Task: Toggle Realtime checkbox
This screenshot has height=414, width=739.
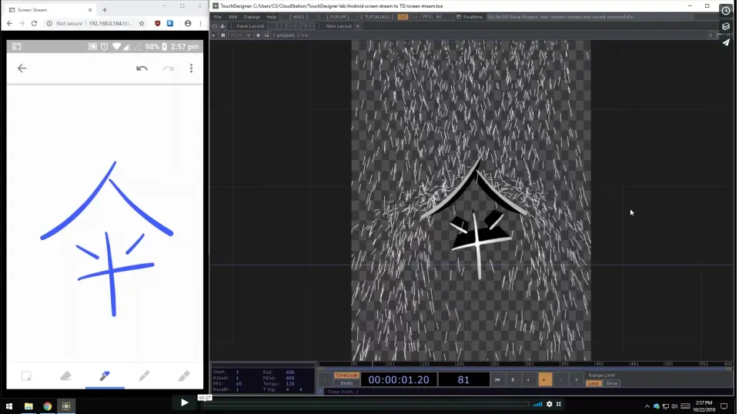Action: point(459,17)
